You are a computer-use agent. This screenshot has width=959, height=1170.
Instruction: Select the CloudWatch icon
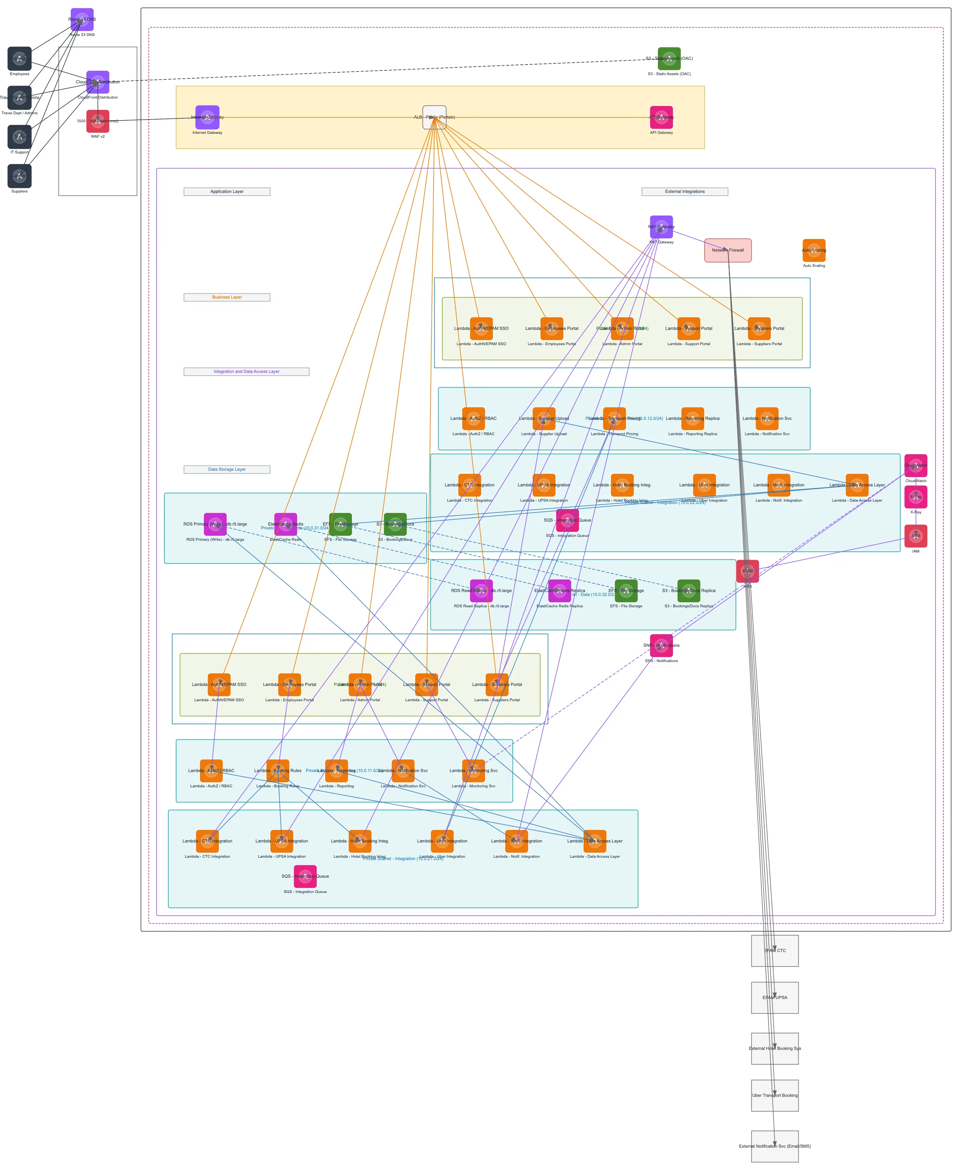(916, 466)
